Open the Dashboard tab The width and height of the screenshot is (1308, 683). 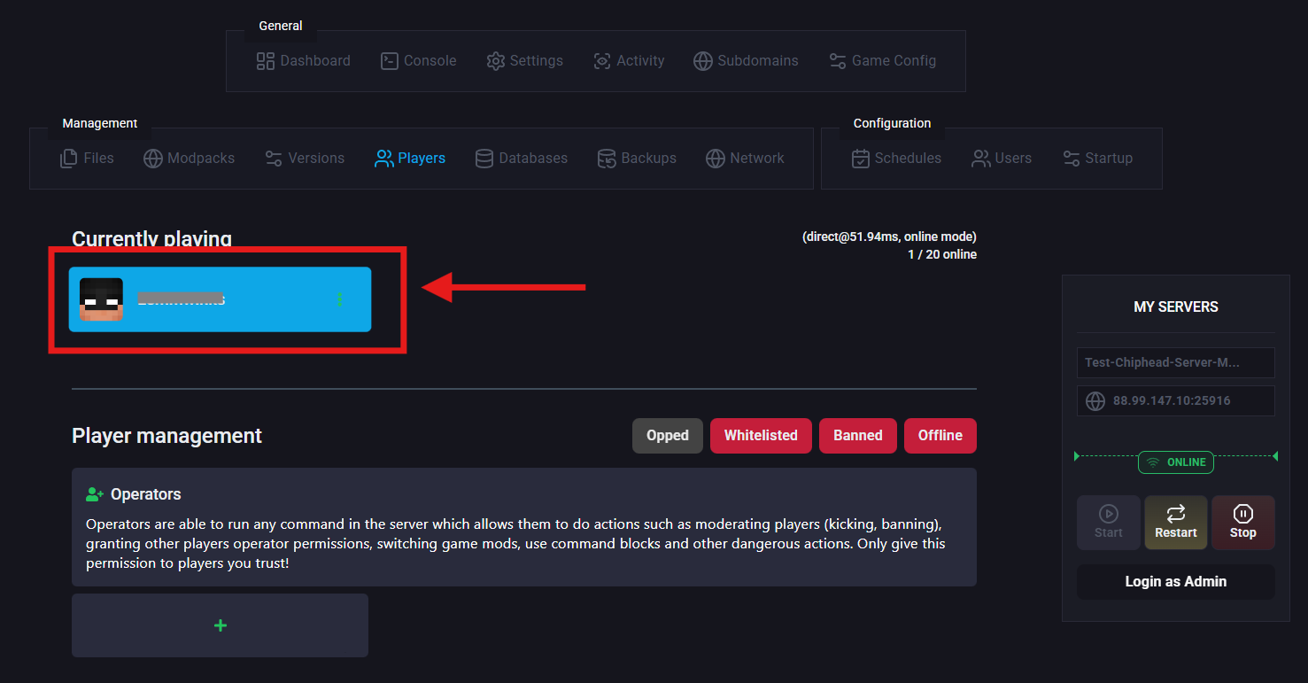(304, 61)
